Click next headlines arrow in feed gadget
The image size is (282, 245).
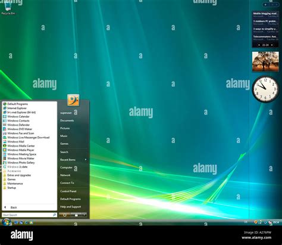coord(272,45)
